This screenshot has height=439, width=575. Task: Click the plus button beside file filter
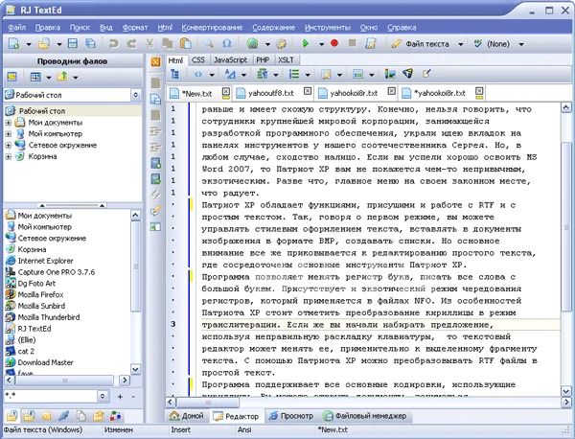coord(120,397)
